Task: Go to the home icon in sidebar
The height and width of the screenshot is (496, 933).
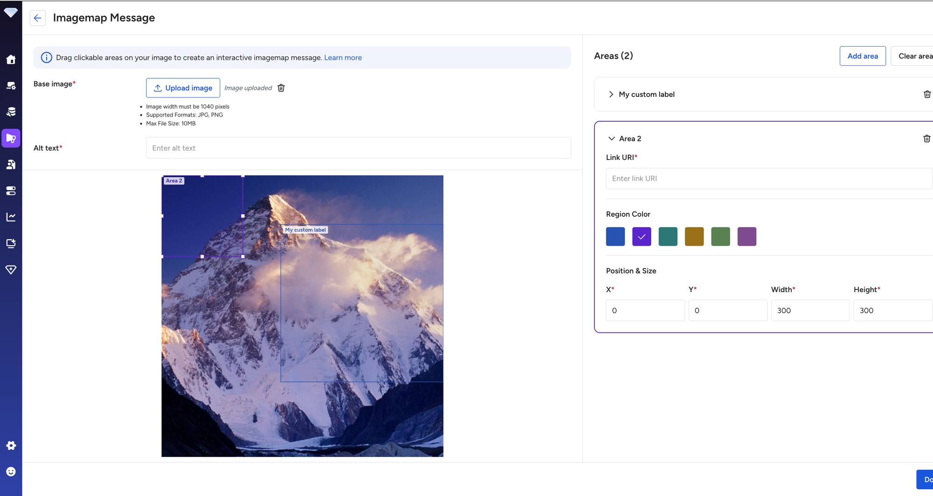Action: (11, 60)
